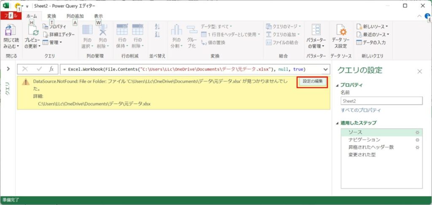
Task: Switch to the 変換 ribbon tab
Action: [x=51, y=16]
